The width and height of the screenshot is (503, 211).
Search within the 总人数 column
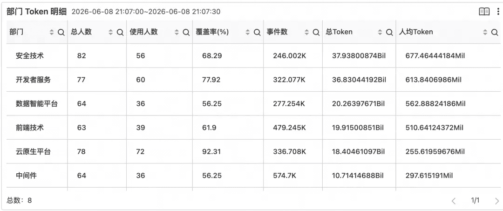click(x=120, y=33)
